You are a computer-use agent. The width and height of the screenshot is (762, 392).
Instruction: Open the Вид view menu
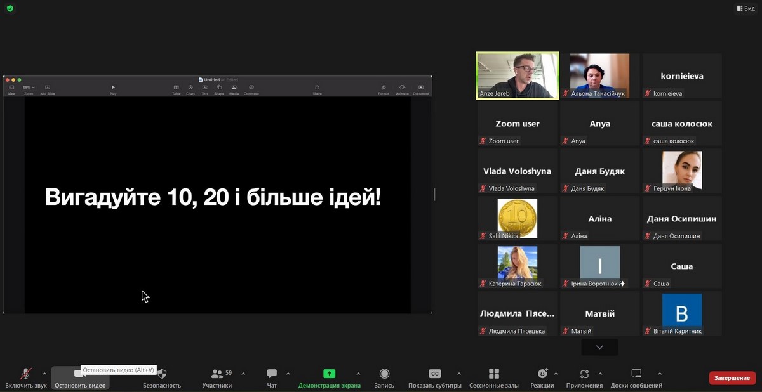click(x=745, y=8)
